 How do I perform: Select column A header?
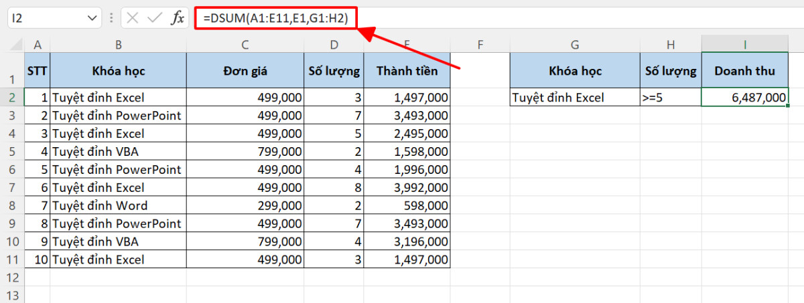point(37,45)
